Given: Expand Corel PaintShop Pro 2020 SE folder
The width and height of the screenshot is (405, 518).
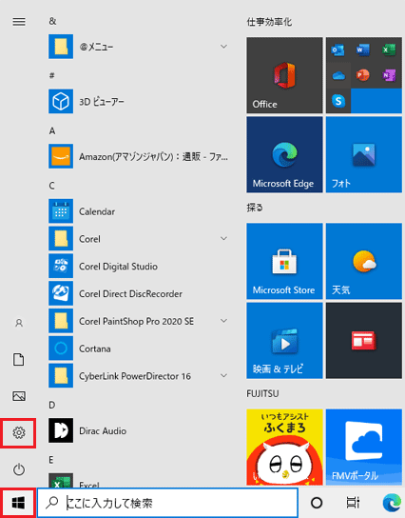Looking at the screenshot, I should coord(224,321).
